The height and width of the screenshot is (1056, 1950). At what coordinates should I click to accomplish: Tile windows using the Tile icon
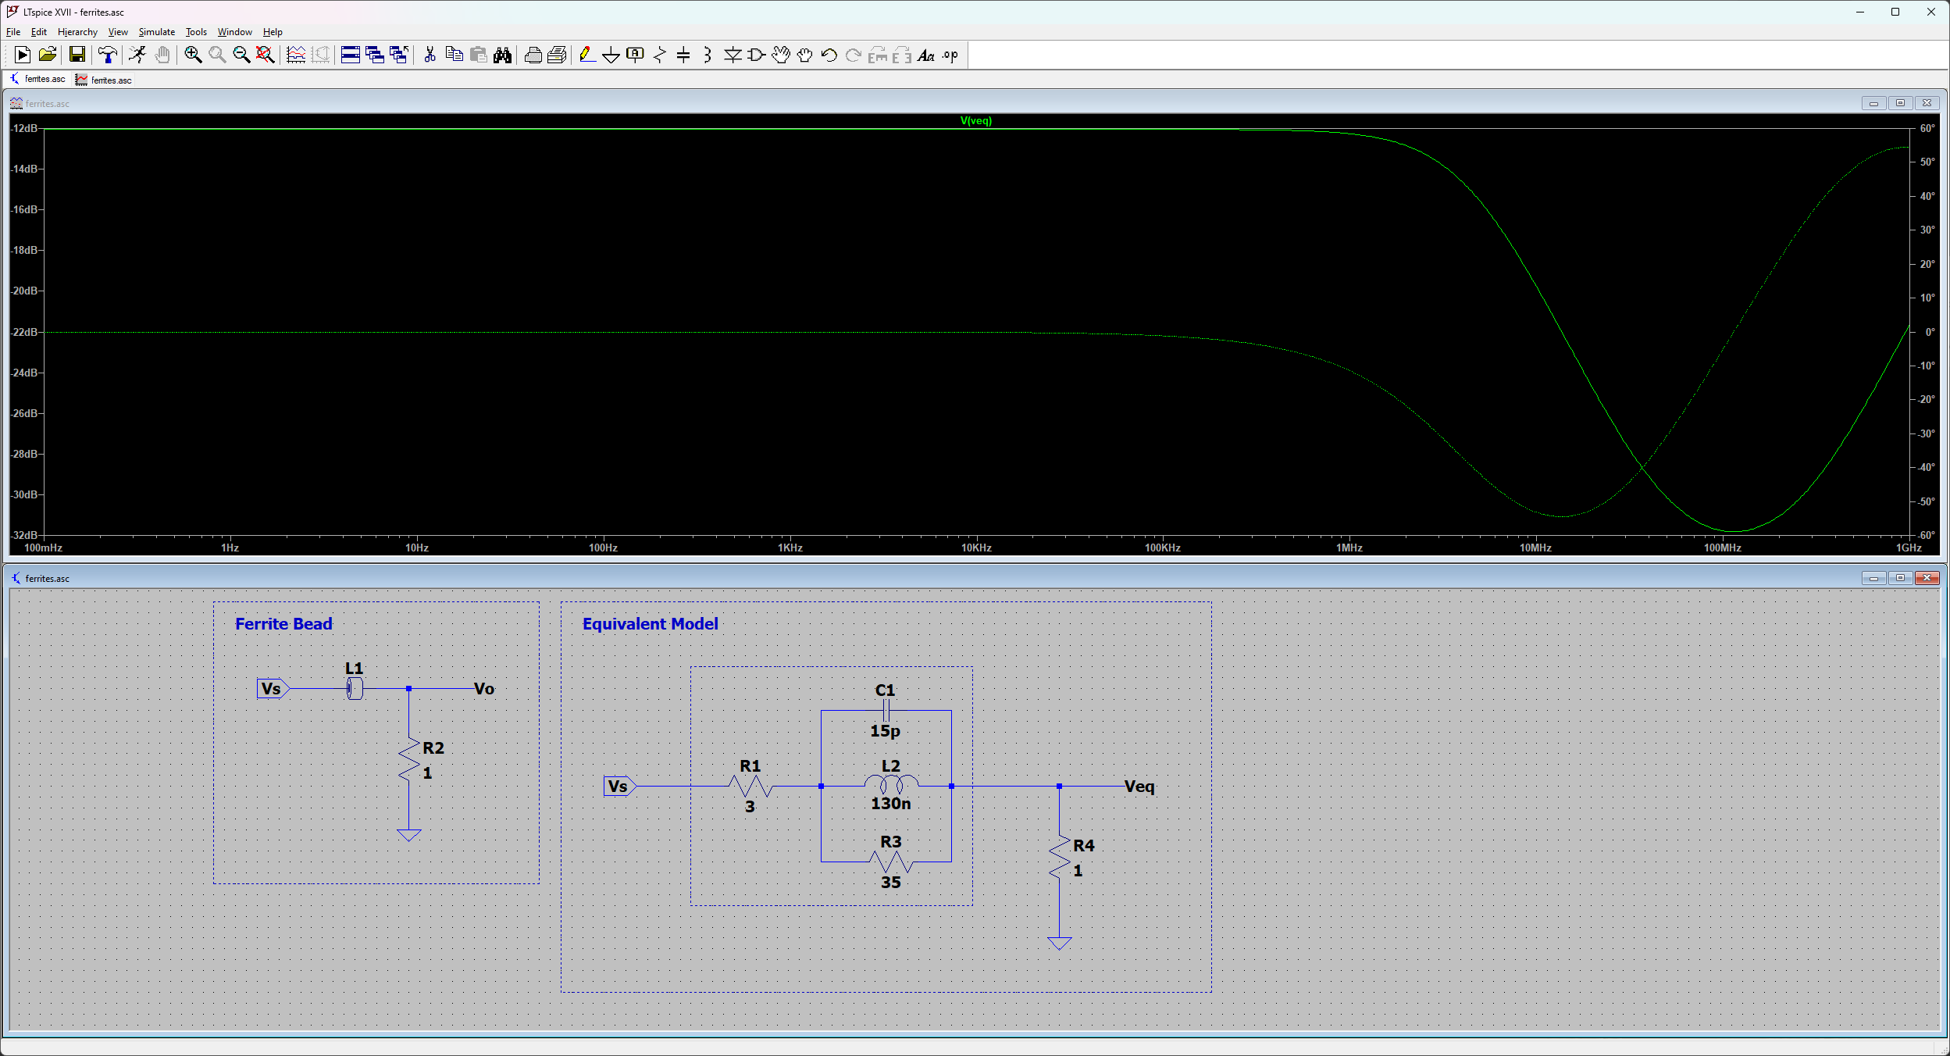351,55
